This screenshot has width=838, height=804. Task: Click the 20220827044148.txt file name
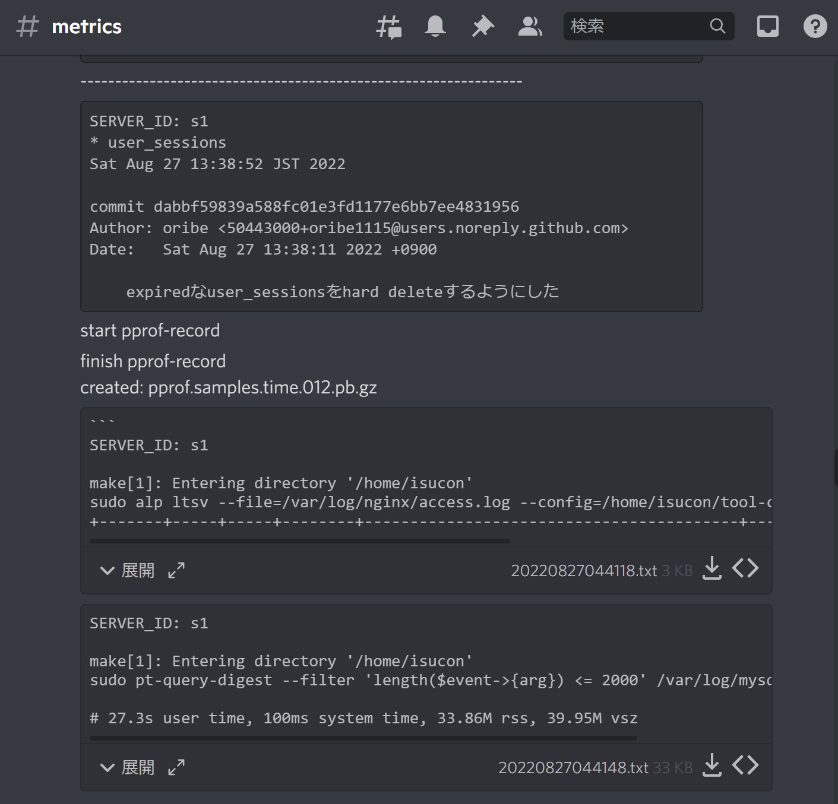pos(573,768)
